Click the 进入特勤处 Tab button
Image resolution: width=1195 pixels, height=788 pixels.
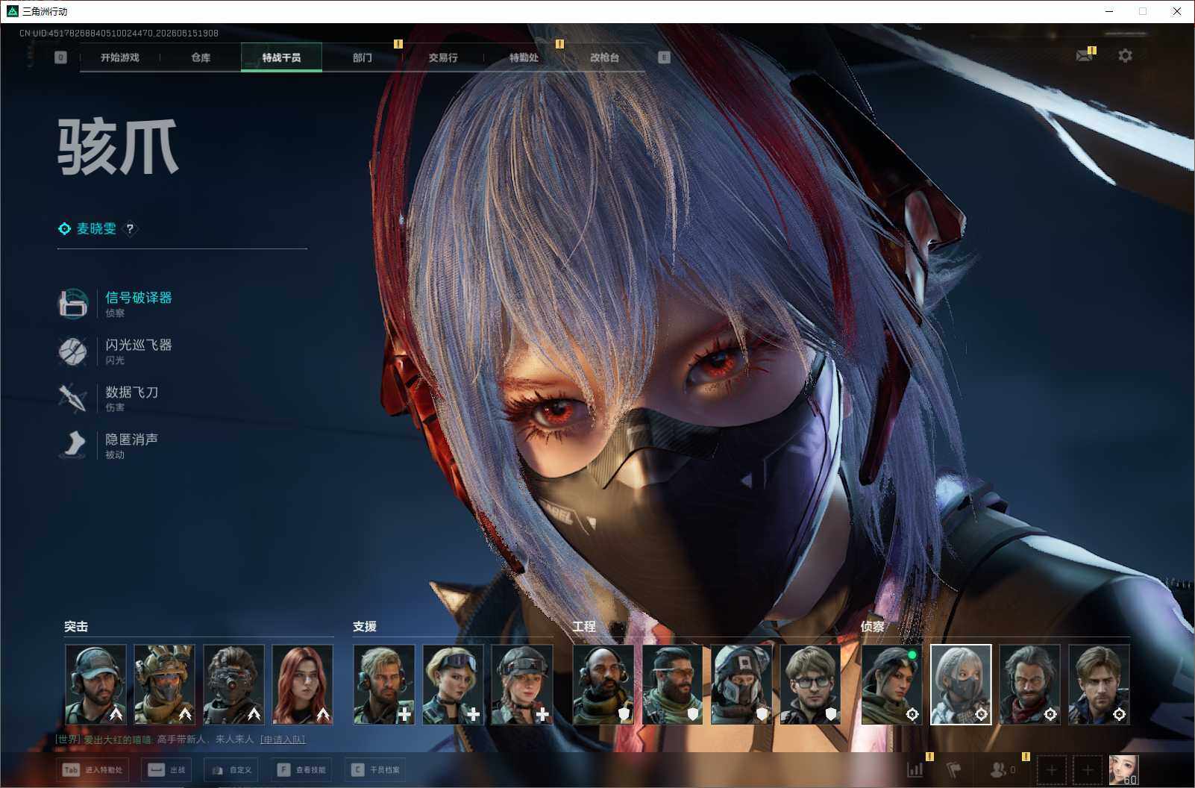pyautogui.click(x=92, y=769)
